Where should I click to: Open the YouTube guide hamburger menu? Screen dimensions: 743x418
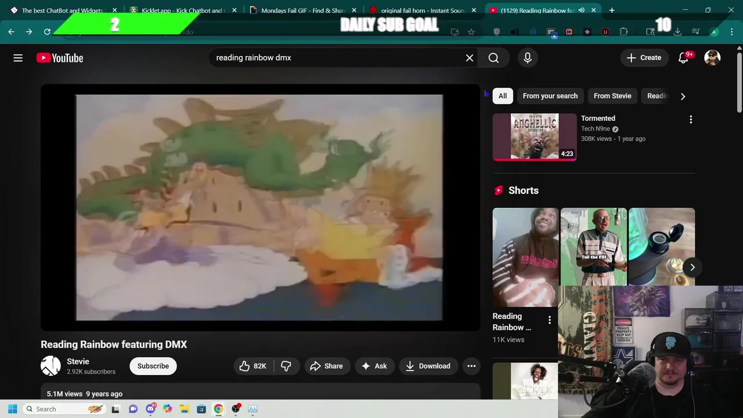tap(18, 57)
